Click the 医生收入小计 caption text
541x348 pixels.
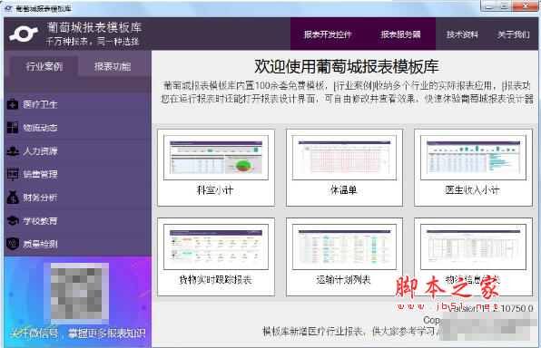click(x=472, y=189)
